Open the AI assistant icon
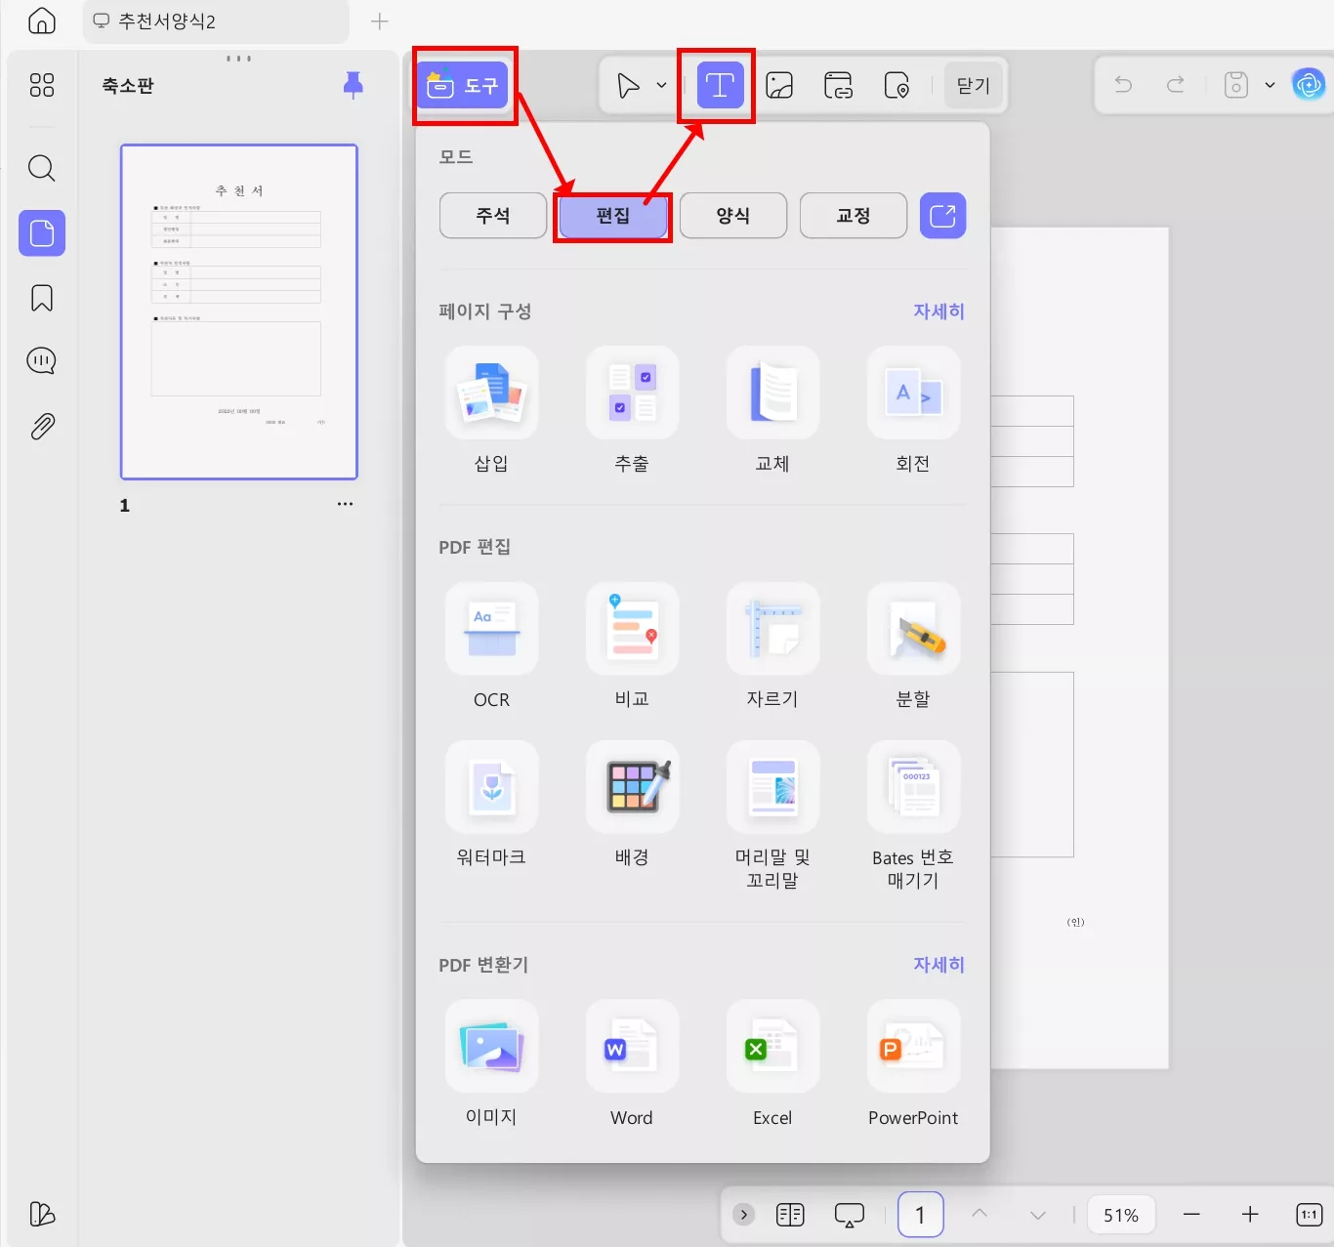The width and height of the screenshot is (1334, 1247). pos(1309,85)
